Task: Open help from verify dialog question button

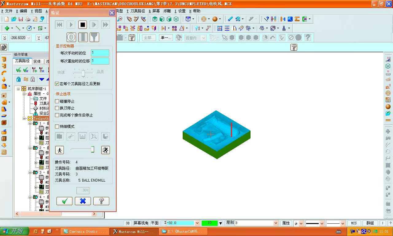Action: (x=101, y=201)
